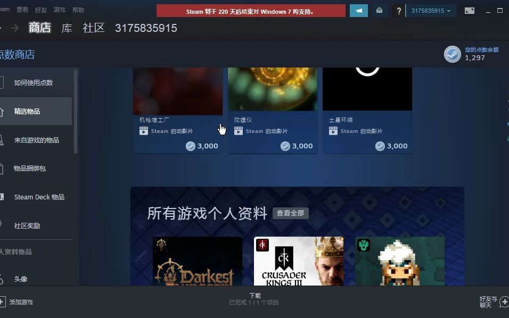The image size is (509, 318).
Task: Open the Crusader Kings III profile card
Action: [x=299, y=261]
